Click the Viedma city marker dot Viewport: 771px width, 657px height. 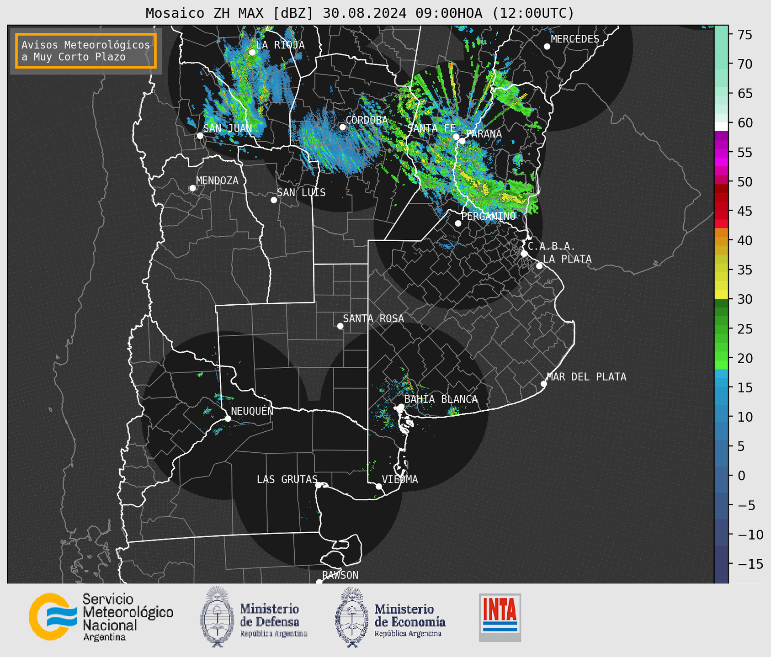pos(379,487)
